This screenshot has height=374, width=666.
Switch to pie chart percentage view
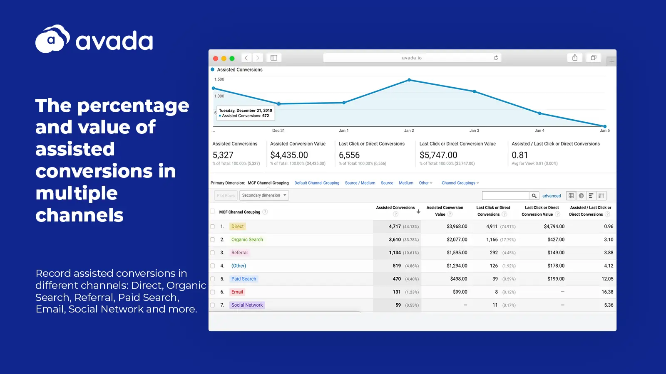coord(581,196)
